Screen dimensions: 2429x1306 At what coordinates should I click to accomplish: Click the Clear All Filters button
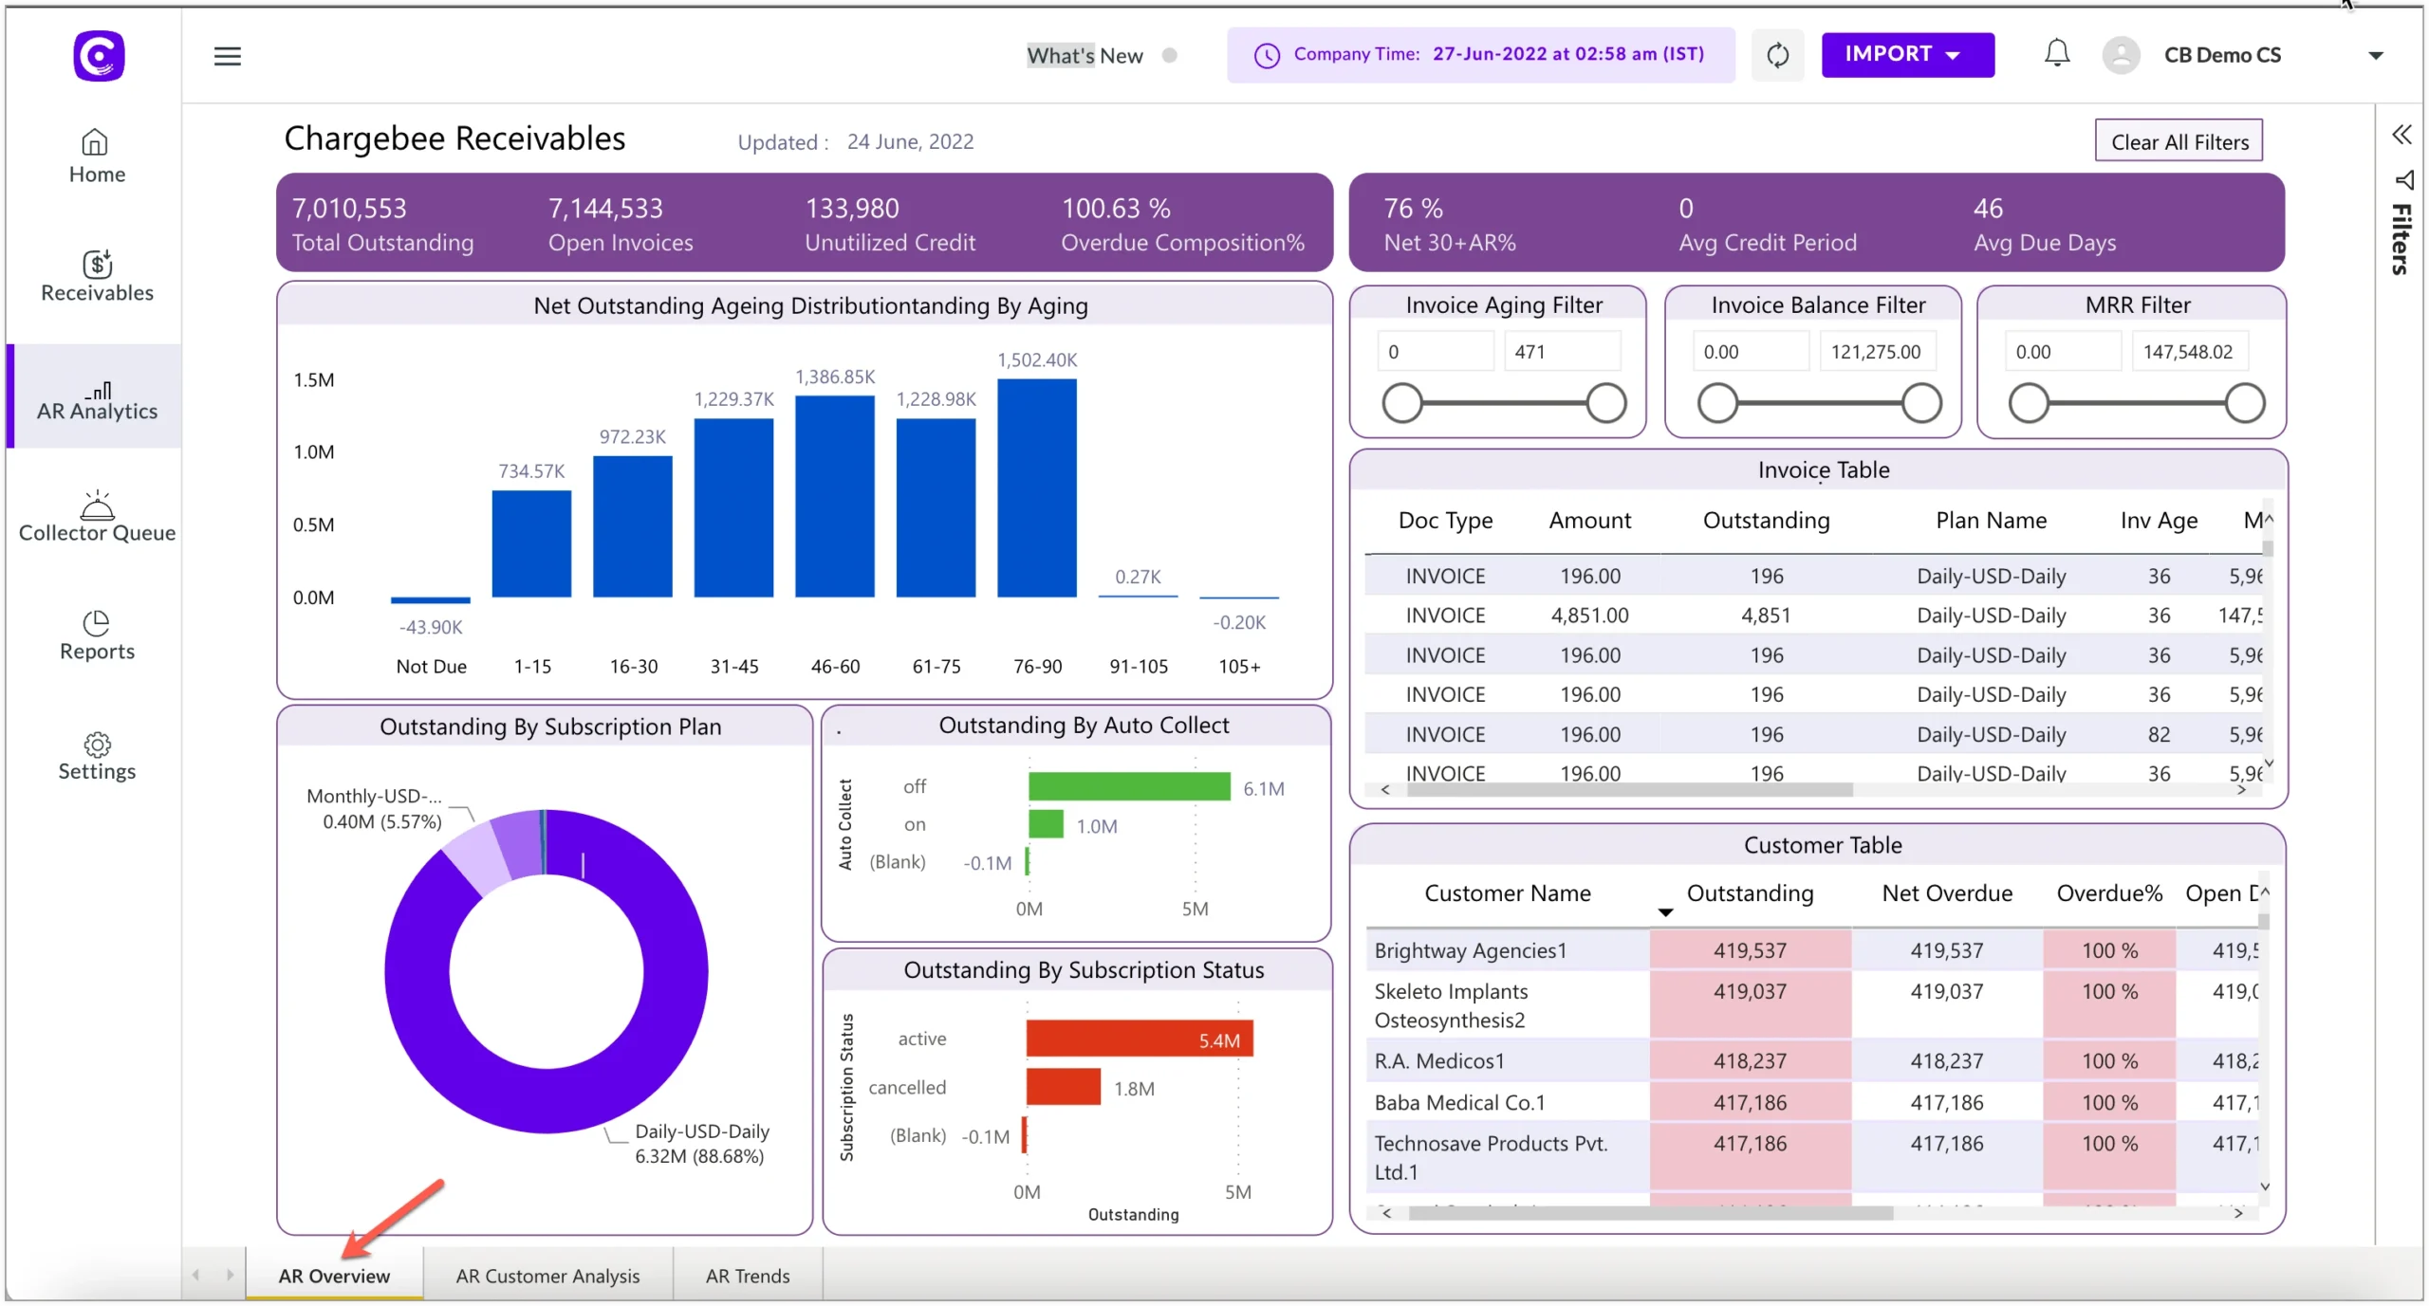2179,139
